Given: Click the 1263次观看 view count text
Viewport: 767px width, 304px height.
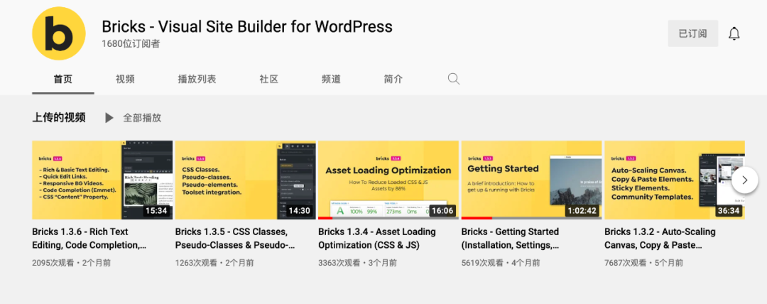Looking at the screenshot, I should [196, 263].
